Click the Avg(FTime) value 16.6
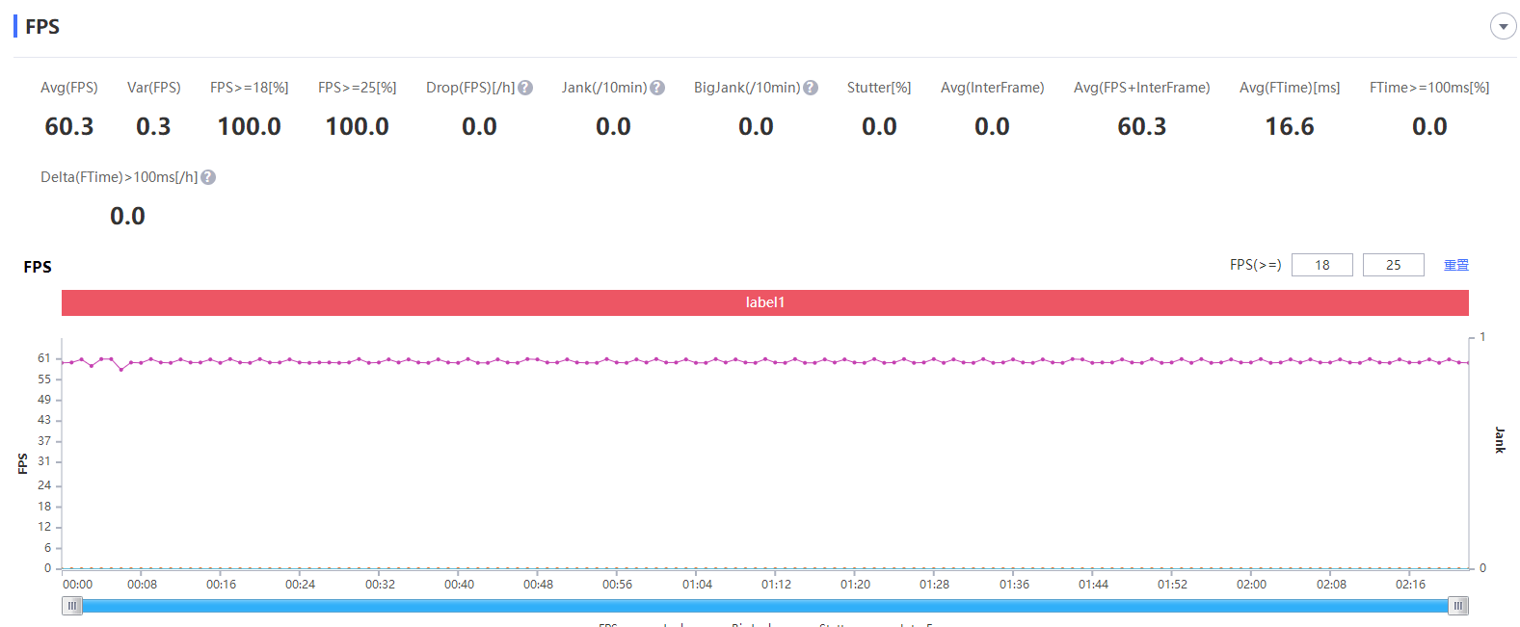 [1290, 126]
